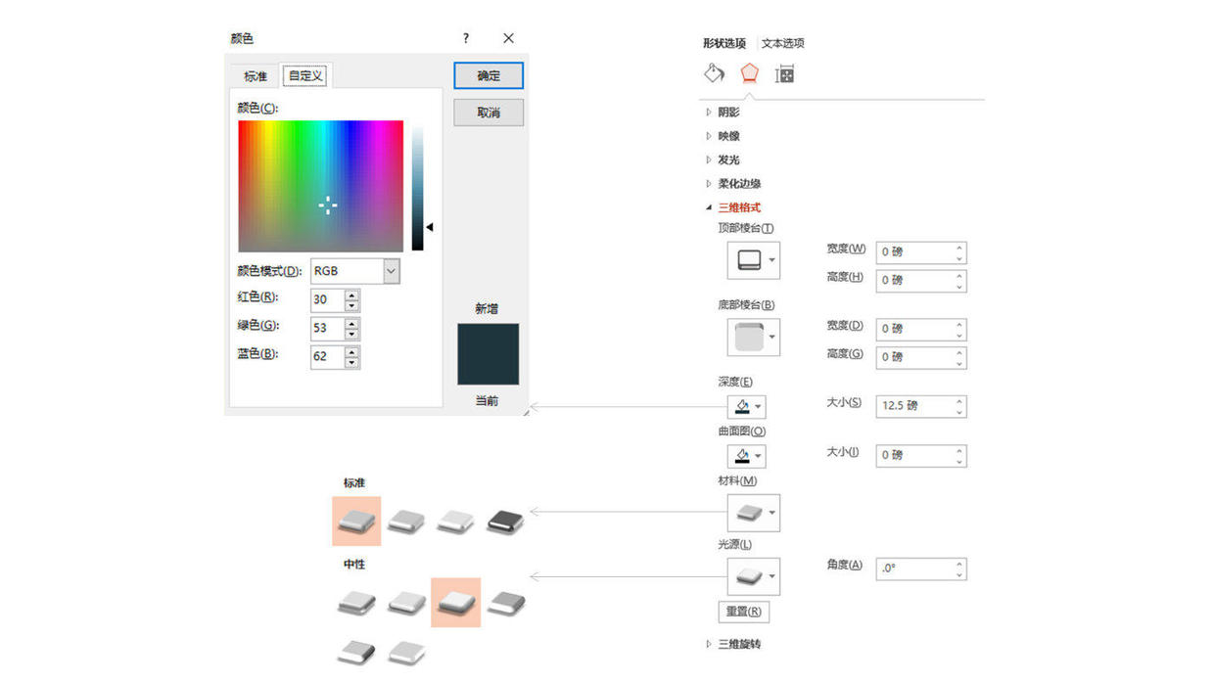
Task: Click the top bevel 高度(H) field
Action: 921,281
